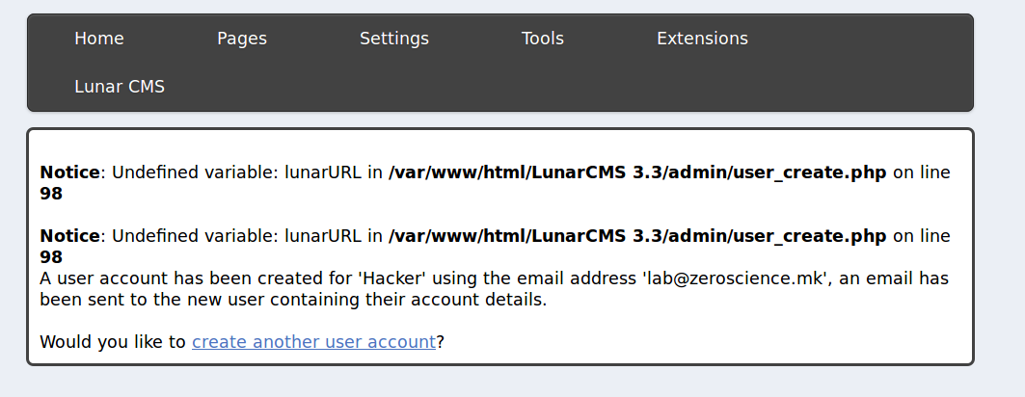Go to the Pages menu
The image size is (1025, 397).
[242, 39]
